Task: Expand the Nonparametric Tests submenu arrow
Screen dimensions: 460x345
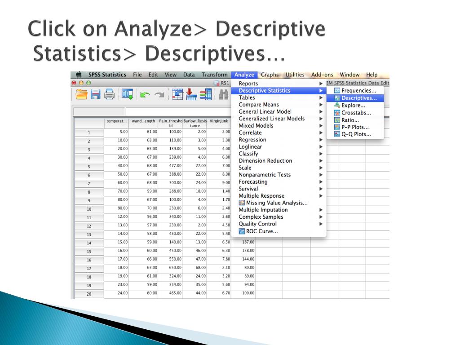Action: [321, 175]
